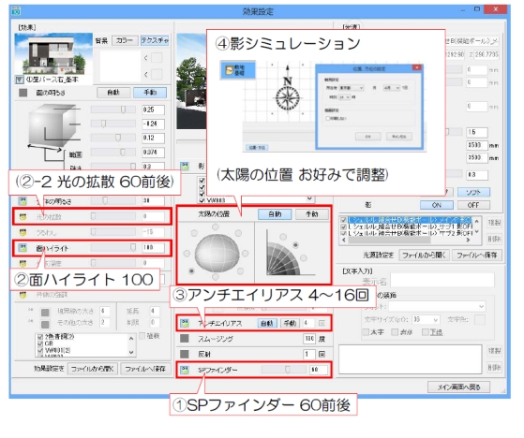This screenshot has width=524, height=438.
Task: Click the house perspective preview thumbnail
Action: [53, 54]
